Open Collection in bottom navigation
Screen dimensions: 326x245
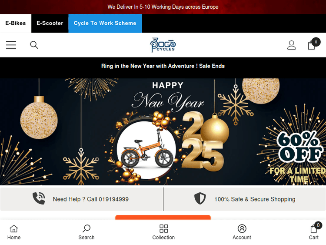coord(163,232)
